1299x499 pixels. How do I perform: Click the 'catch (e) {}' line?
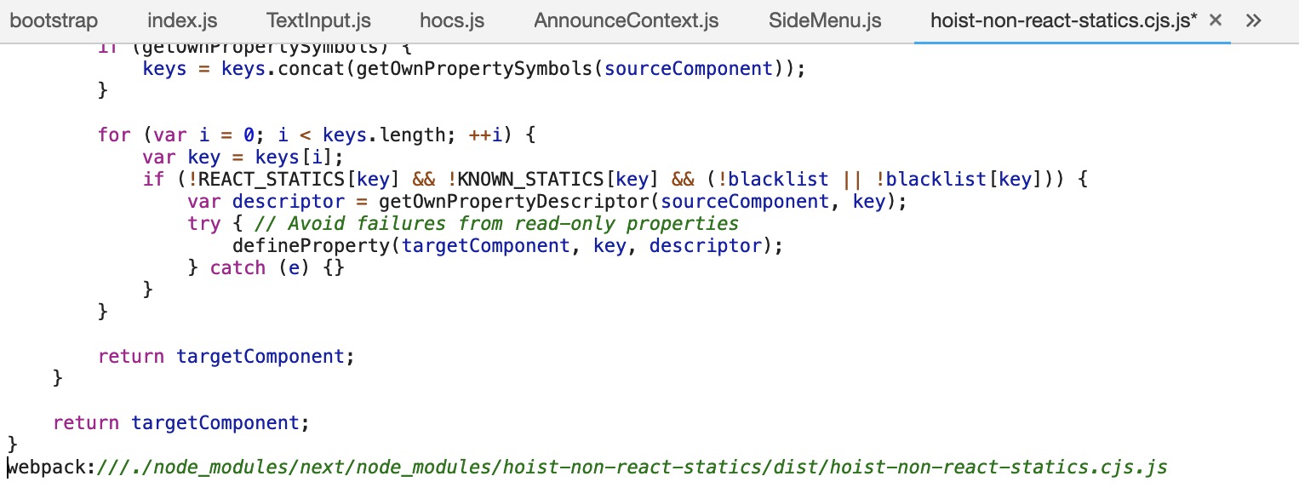pyautogui.click(x=266, y=268)
